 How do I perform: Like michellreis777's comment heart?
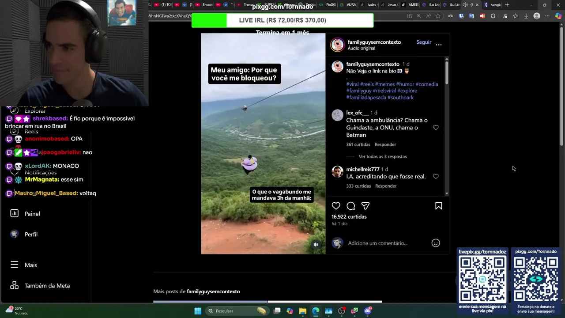coord(436,176)
